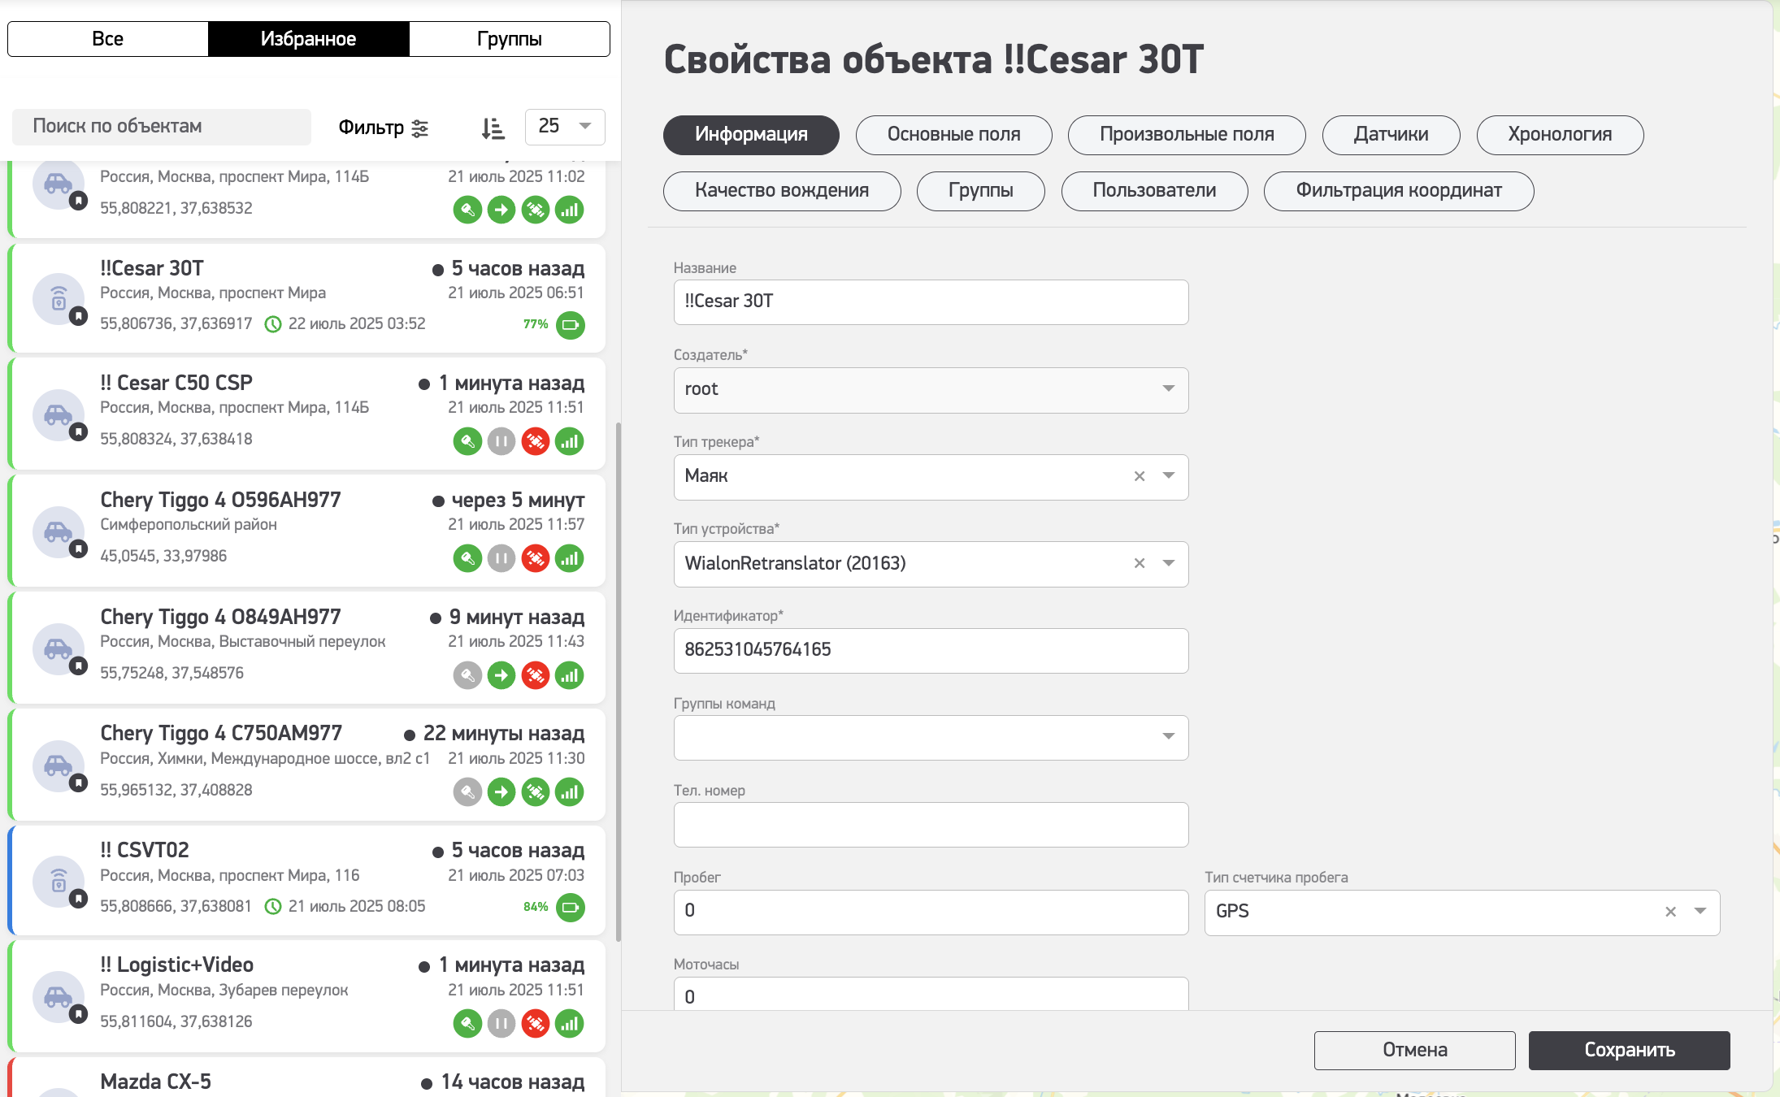Image resolution: width=1780 pixels, height=1097 pixels.
Task: Select the Mazda CX-5 list entry
Action: tap(307, 1077)
